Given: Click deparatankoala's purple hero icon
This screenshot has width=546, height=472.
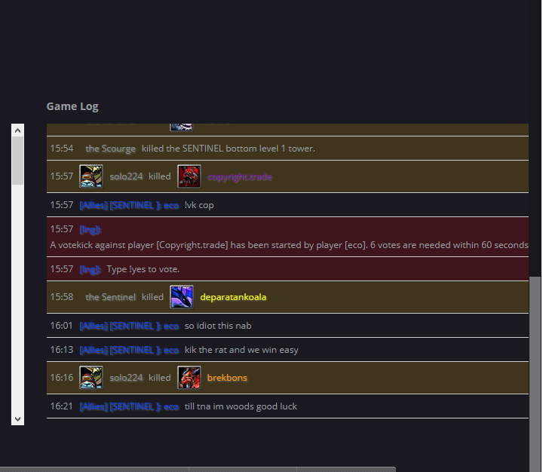Looking at the screenshot, I should pos(182,297).
